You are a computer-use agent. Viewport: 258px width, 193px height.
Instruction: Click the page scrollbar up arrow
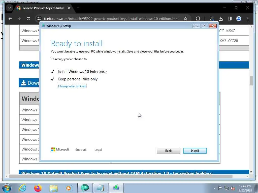click(x=251, y=27)
